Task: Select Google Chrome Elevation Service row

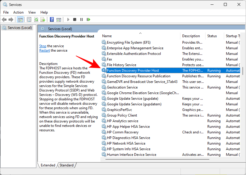Action: [170, 93]
